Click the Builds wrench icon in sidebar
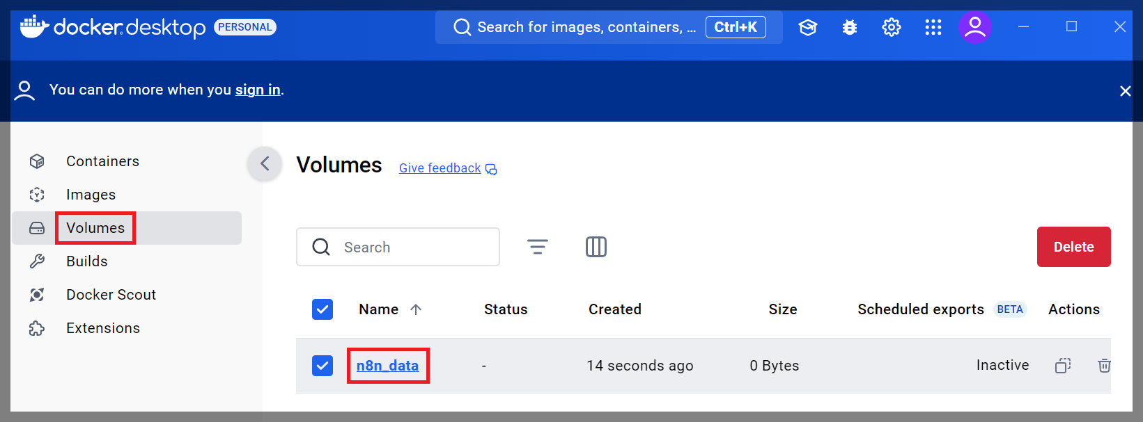 pos(37,261)
